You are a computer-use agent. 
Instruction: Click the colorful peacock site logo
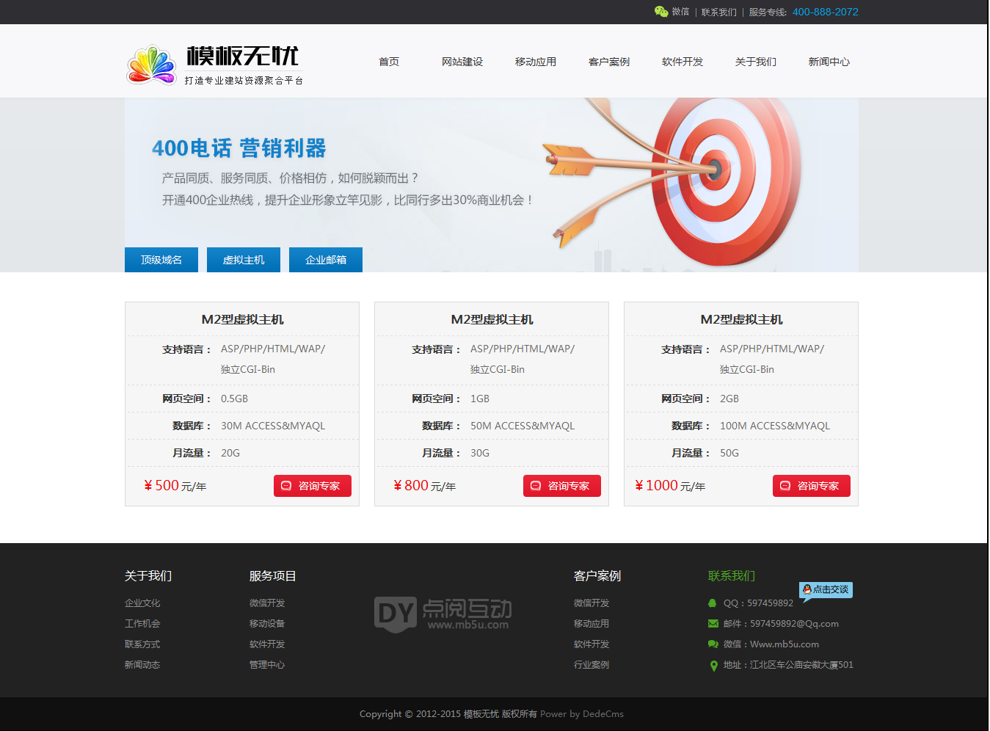pyautogui.click(x=152, y=65)
